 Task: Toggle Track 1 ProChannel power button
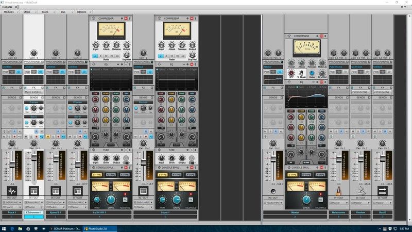[x=19, y=72]
